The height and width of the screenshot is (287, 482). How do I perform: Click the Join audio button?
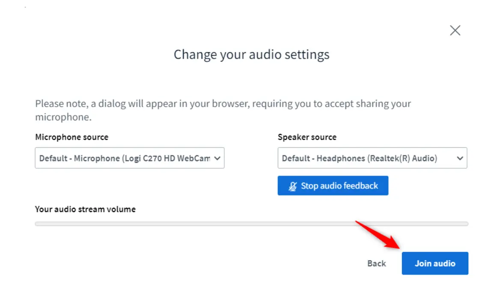tap(434, 263)
